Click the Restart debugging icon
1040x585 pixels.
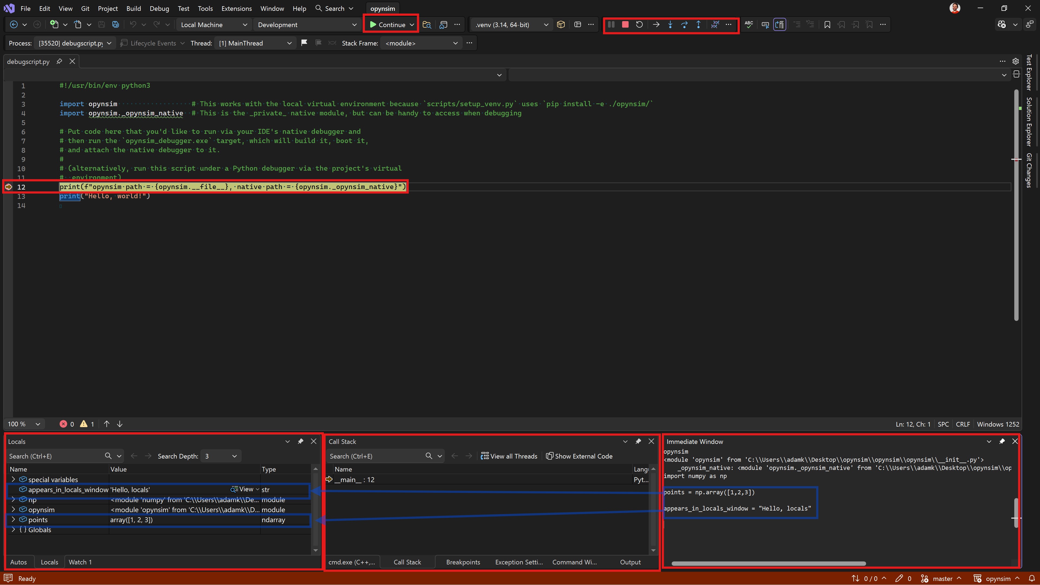tap(639, 25)
